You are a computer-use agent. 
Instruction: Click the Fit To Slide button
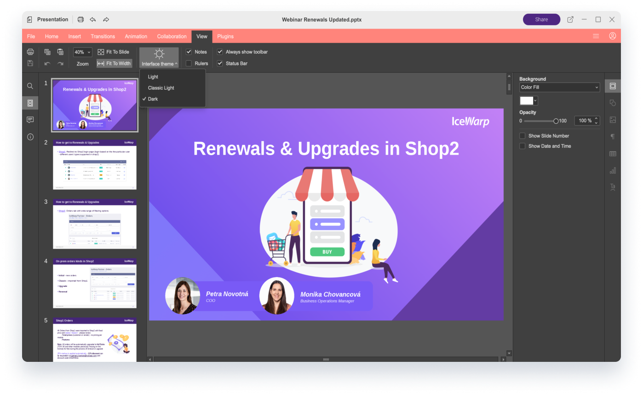coord(114,52)
